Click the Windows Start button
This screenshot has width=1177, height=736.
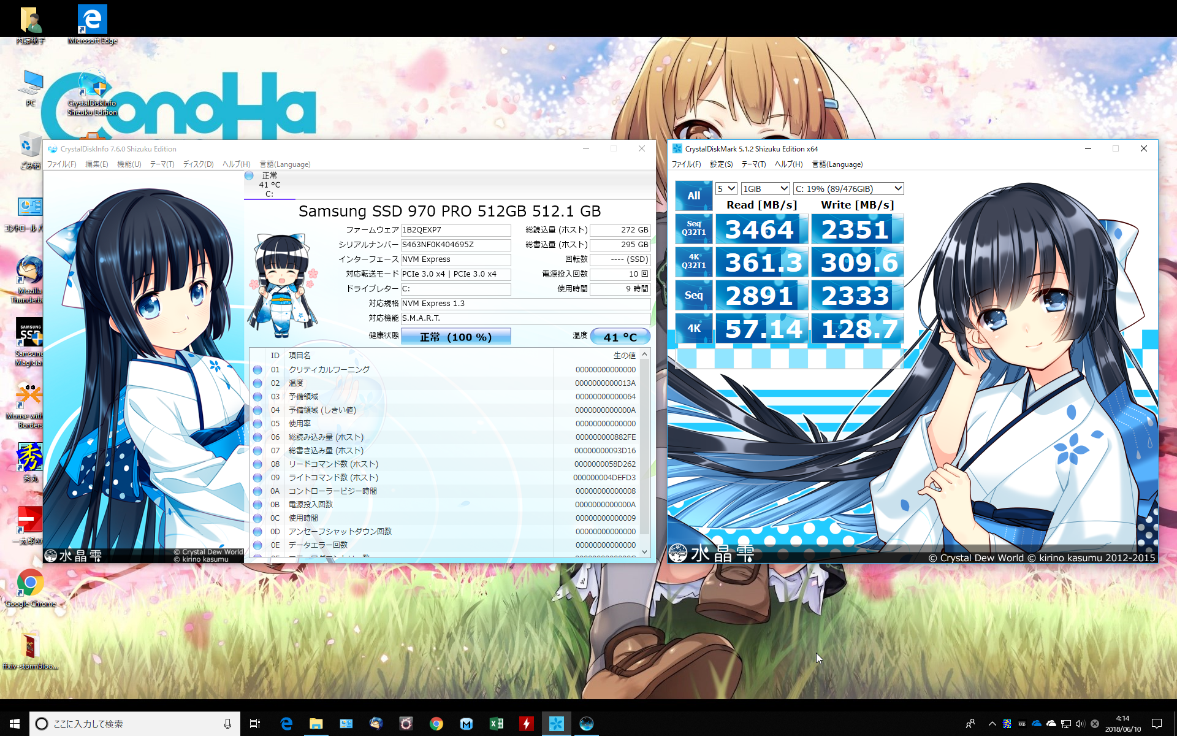point(15,724)
